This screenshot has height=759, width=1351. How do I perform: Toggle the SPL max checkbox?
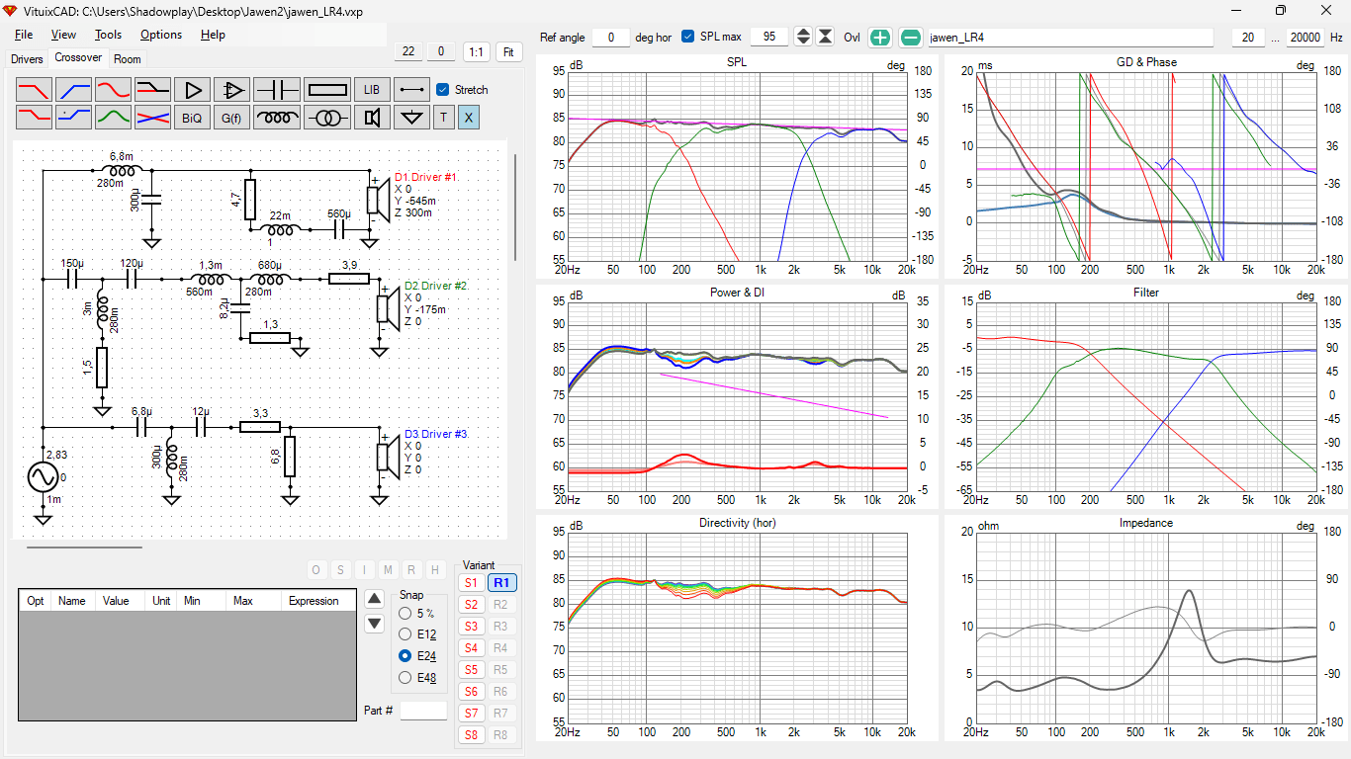688,37
